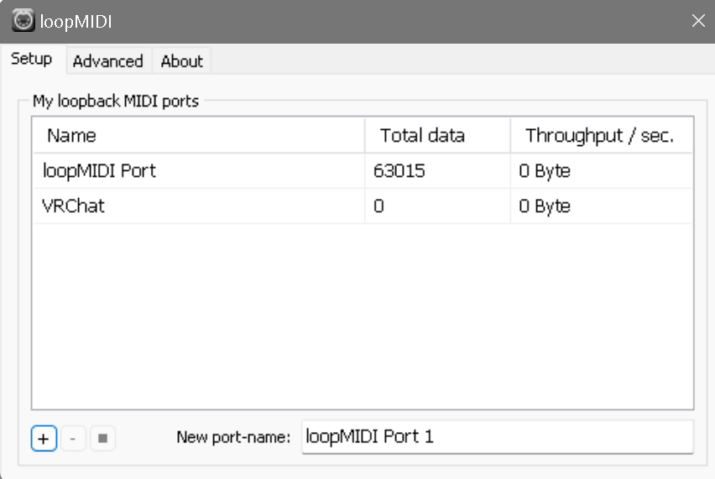
Task: Click the 63015 total data cell
Action: (399, 171)
